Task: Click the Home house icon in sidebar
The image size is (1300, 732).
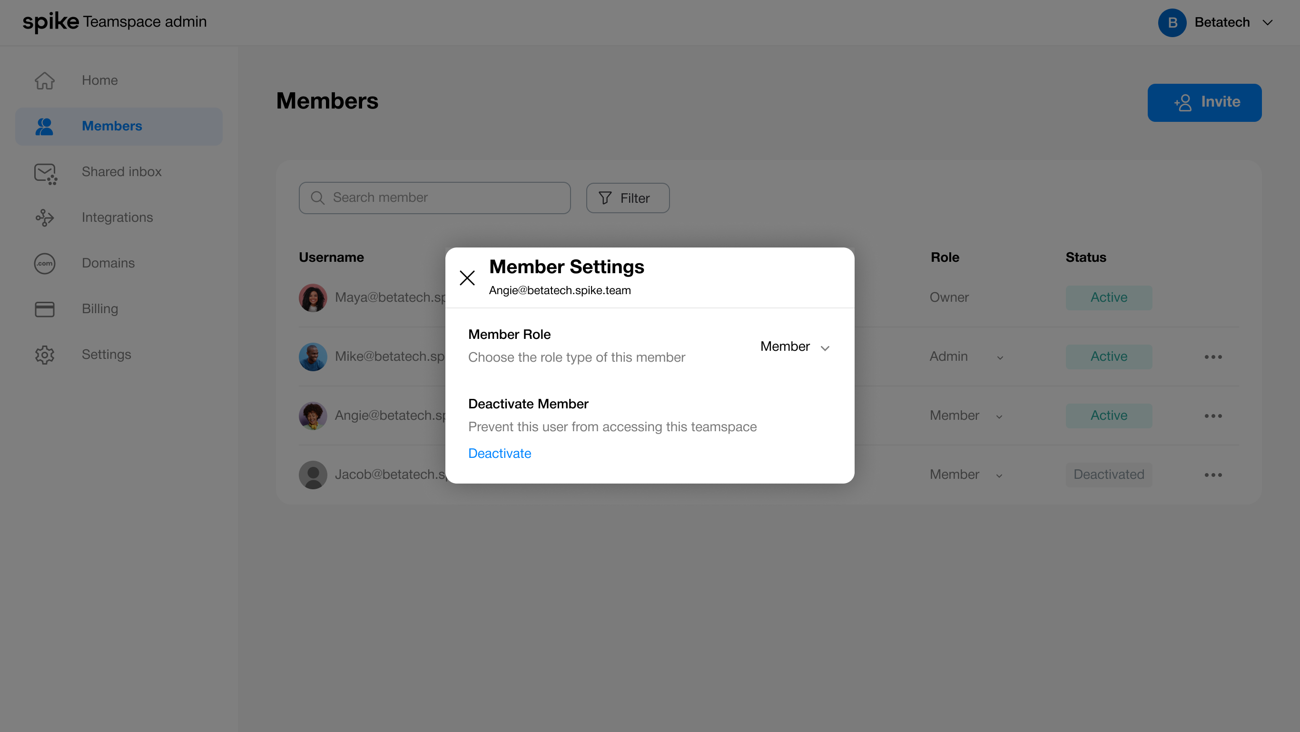Action: coord(44,81)
